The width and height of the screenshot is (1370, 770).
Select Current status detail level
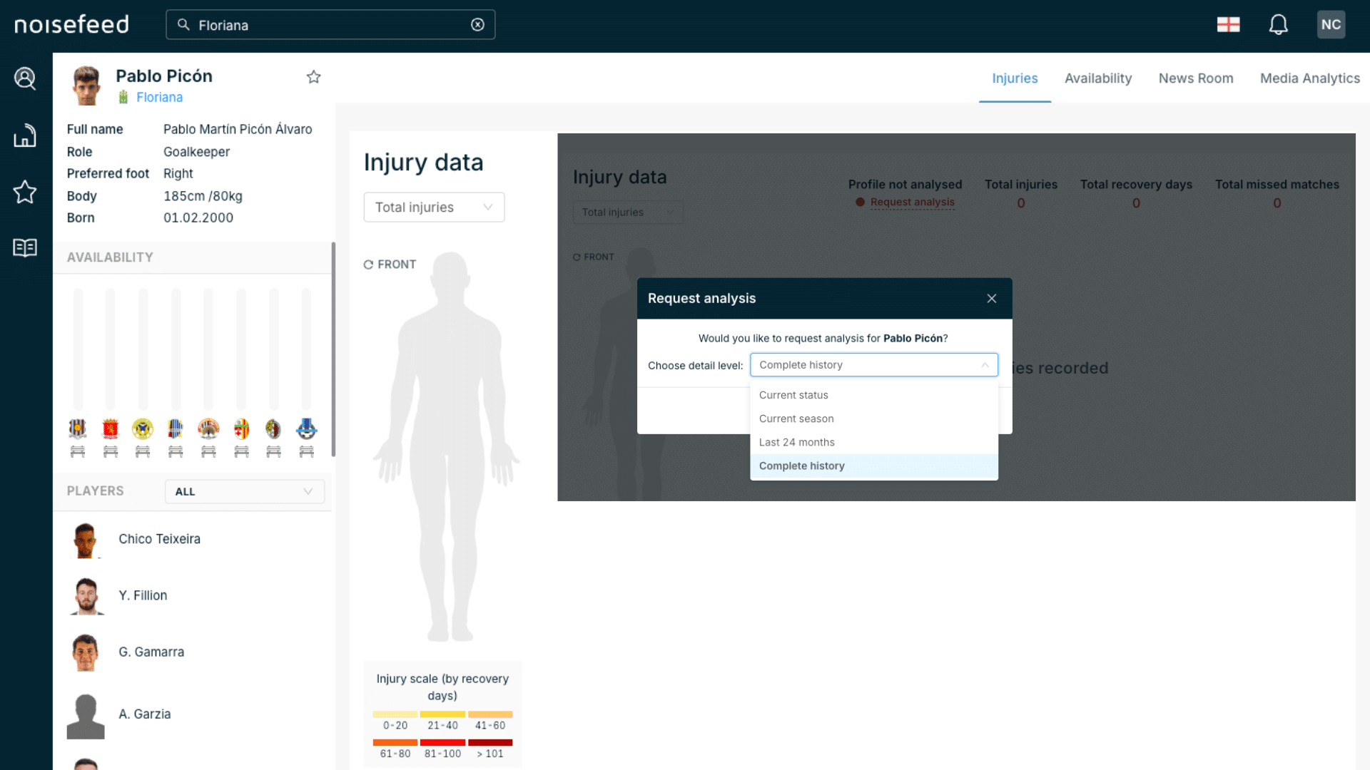point(793,395)
